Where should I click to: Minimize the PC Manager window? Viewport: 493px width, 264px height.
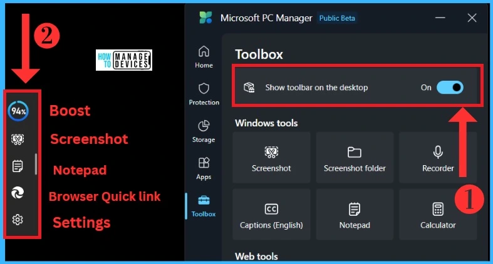[440, 18]
